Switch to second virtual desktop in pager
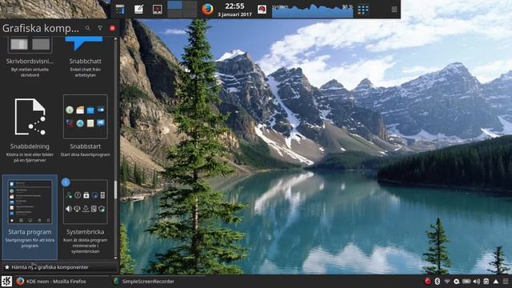512x288 pixels. 190,5
